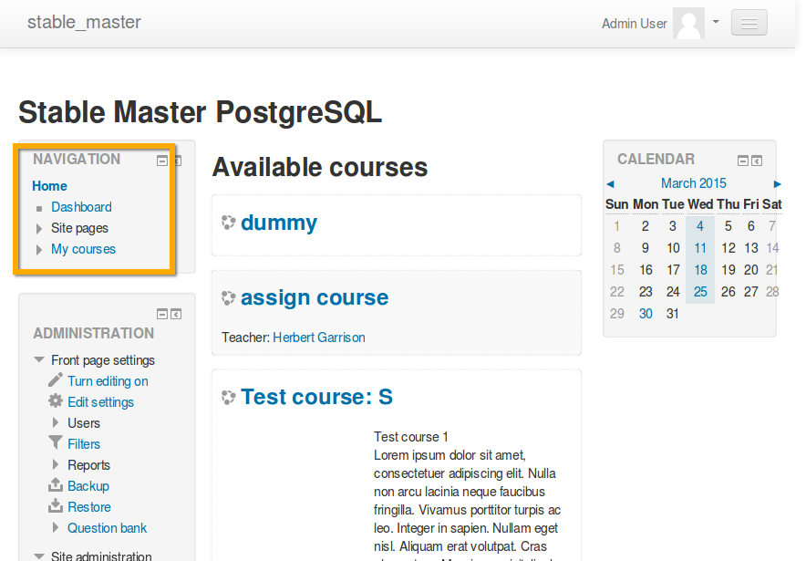Click the funnel icon for Filters
Screen dimensions: 806x561
pyautogui.click(x=56, y=442)
